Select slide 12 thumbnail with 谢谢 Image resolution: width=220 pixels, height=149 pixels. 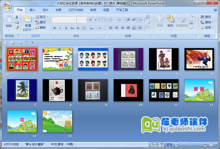point(199,90)
